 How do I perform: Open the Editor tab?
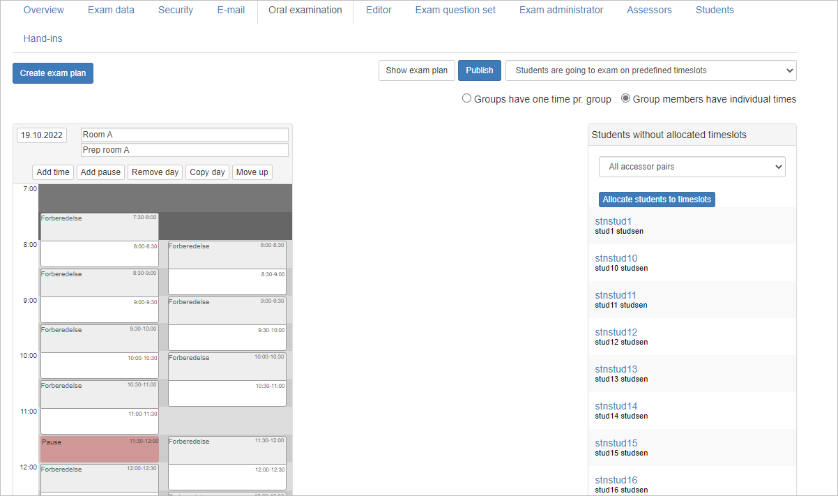pos(379,10)
